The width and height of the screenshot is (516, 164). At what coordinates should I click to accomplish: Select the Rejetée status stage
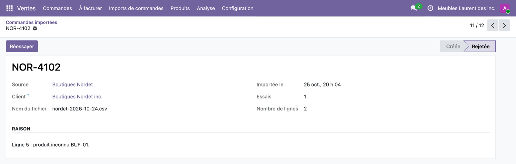pyautogui.click(x=481, y=46)
